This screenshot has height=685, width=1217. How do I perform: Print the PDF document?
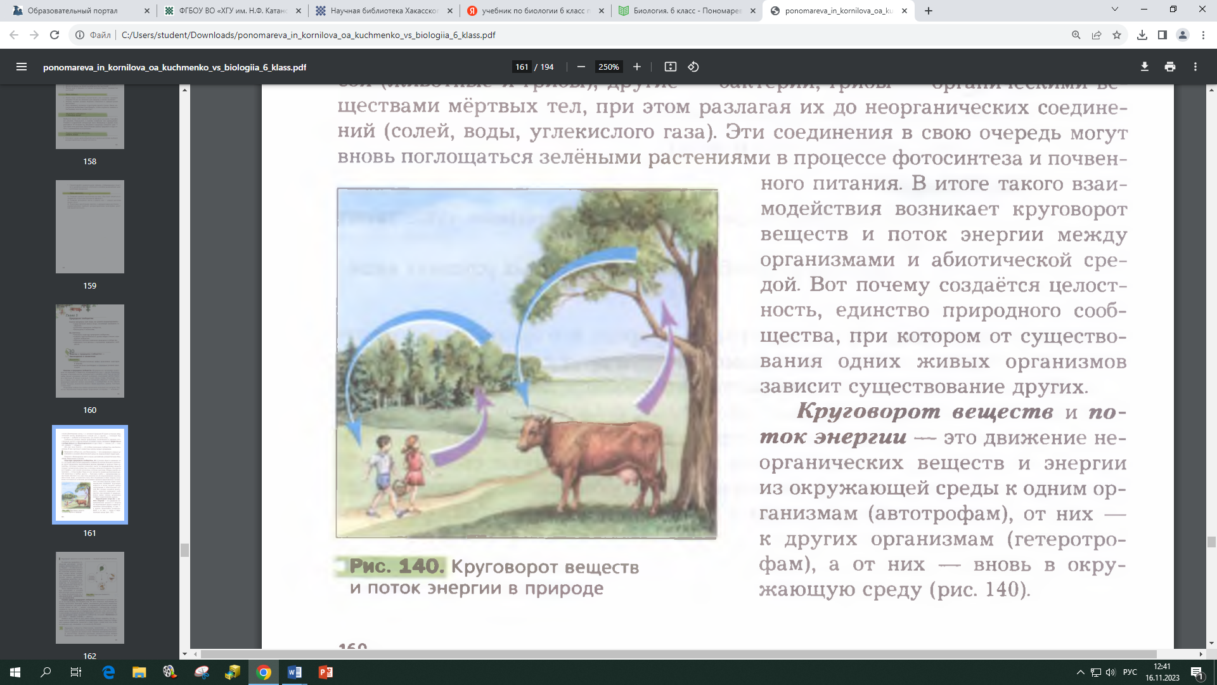pyautogui.click(x=1170, y=67)
